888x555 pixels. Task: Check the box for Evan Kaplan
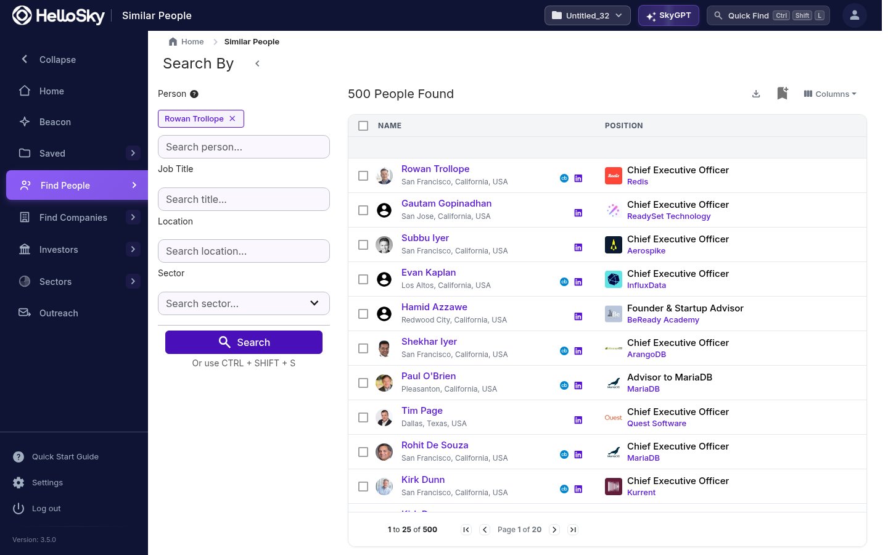363,279
